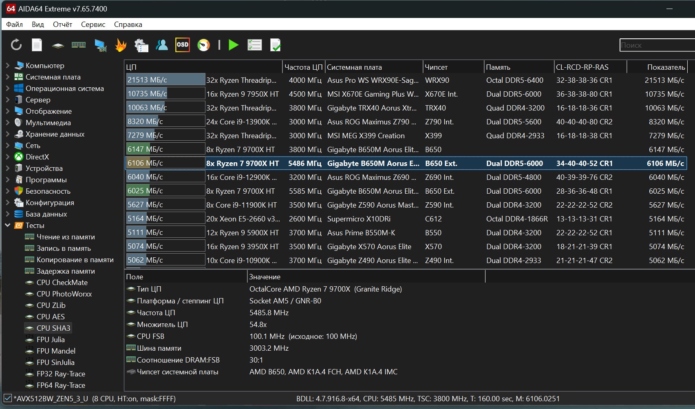The width and height of the screenshot is (695, 409).
Task: Click the AIDA64 application title icon
Action: tap(11, 9)
